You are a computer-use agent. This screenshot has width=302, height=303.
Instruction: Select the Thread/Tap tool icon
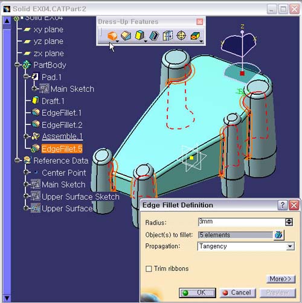coord(181,36)
